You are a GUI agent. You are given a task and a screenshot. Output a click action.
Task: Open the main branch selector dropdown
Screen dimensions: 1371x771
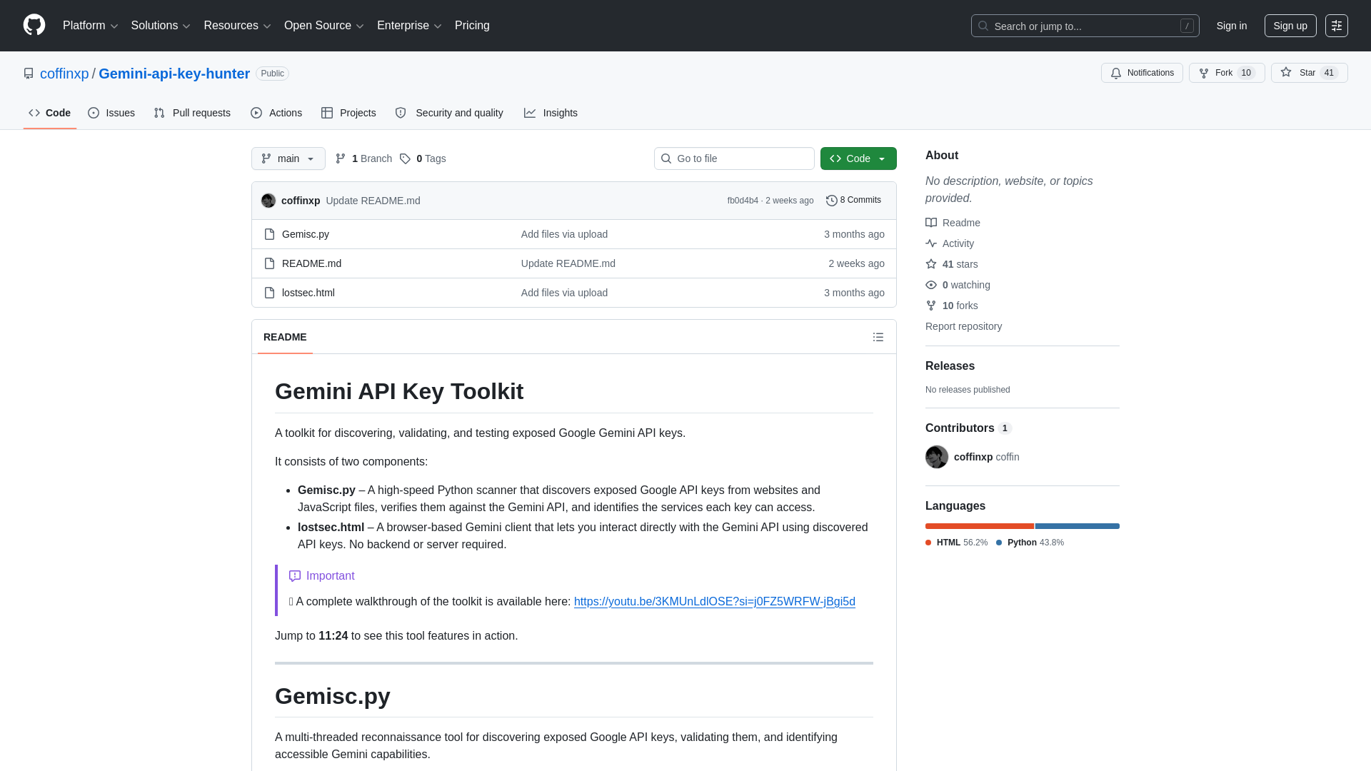point(288,158)
